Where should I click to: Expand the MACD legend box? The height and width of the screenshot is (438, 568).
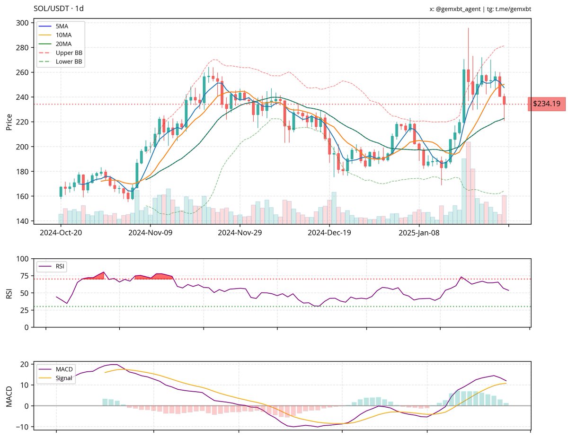[x=56, y=374]
